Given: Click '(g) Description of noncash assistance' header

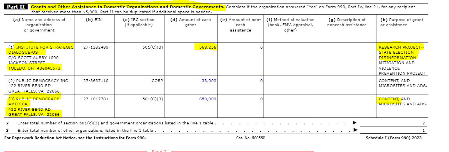Looking at the screenshot, I should [347, 22].
